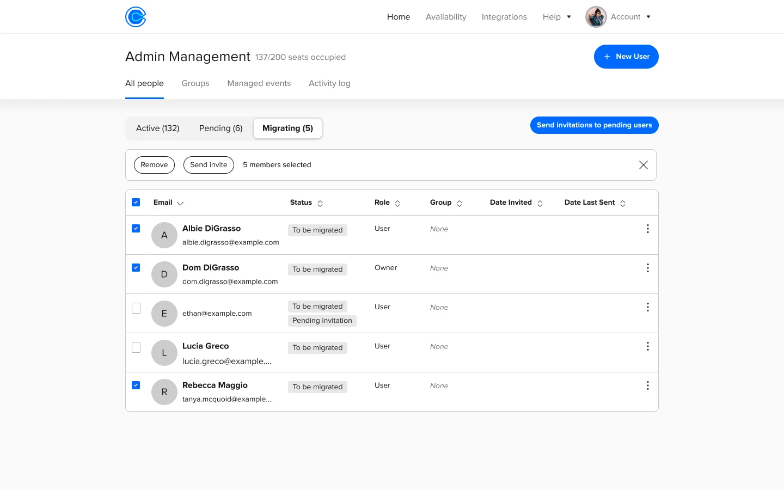Click the name Lucia Greco
The image size is (784, 490).
click(206, 346)
